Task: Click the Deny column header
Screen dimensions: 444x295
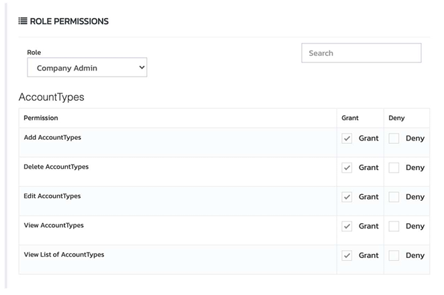Action: pyautogui.click(x=396, y=118)
